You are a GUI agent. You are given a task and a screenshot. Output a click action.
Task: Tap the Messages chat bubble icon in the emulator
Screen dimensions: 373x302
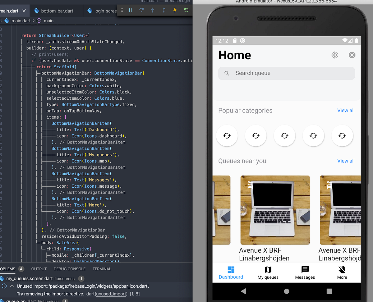(305, 270)
